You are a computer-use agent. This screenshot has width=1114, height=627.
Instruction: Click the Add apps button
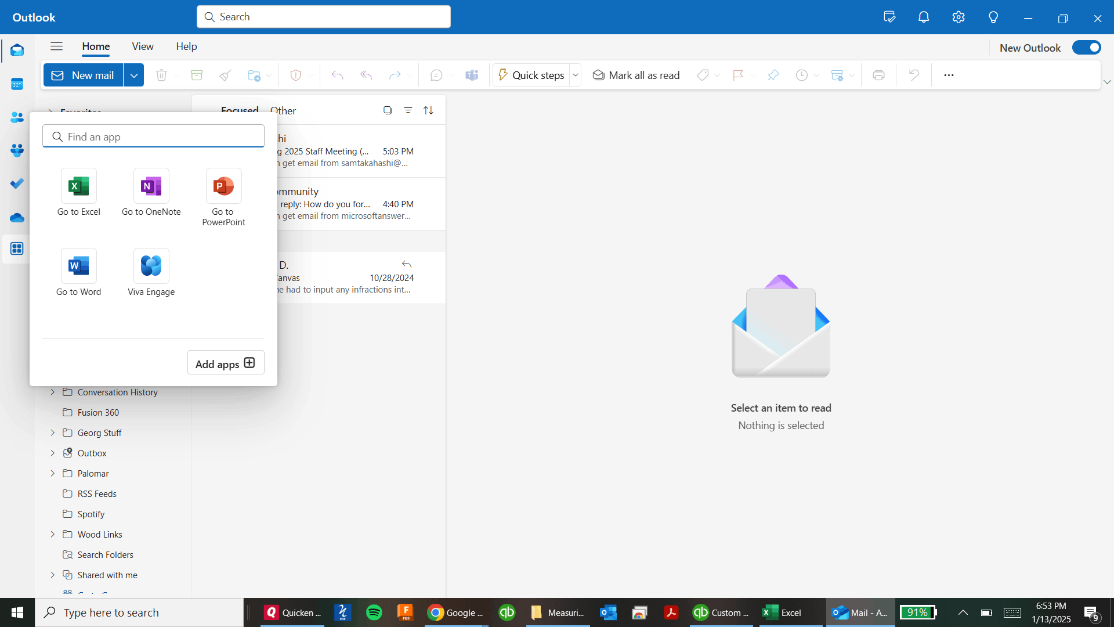[226, 363]
